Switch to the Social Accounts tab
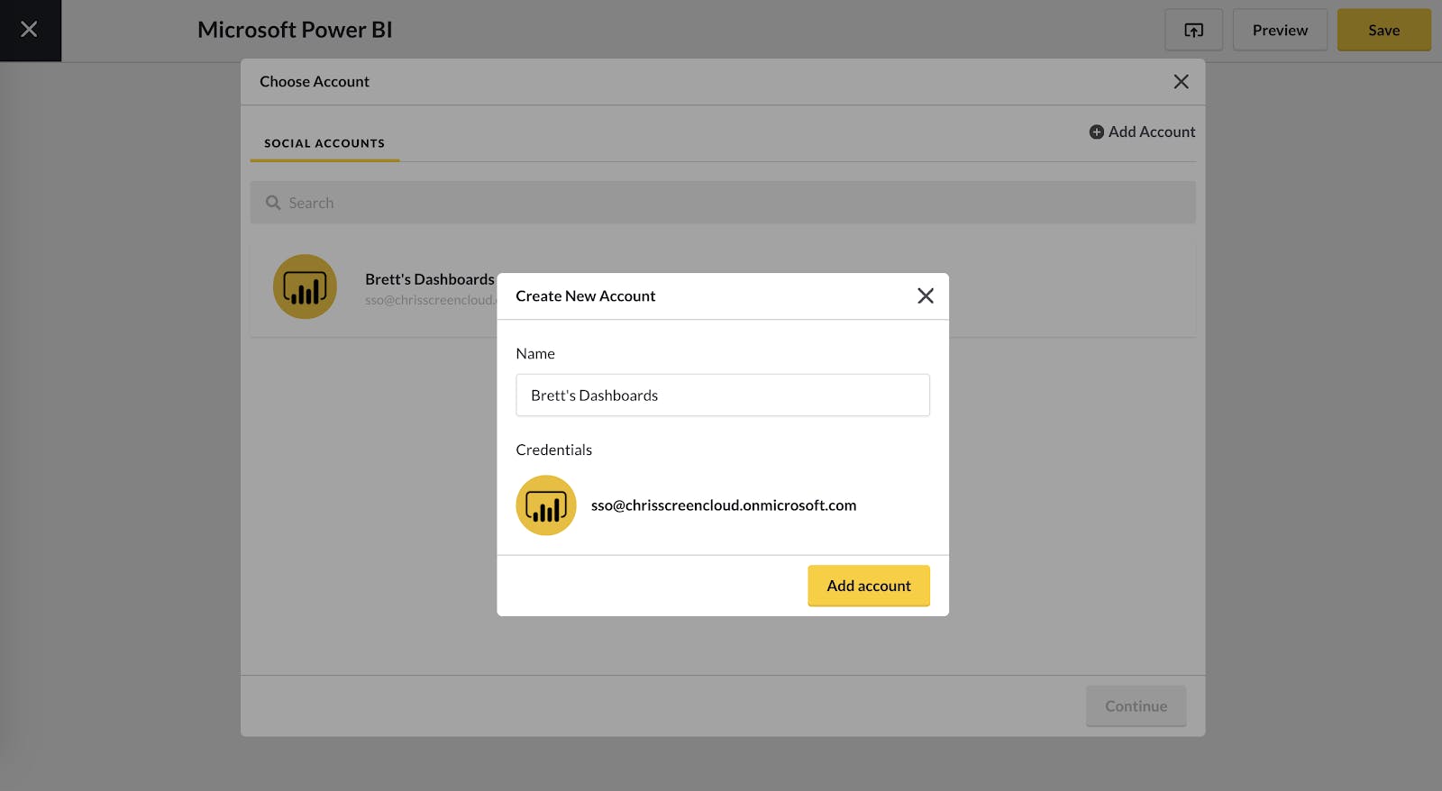1442x791 pixels. 324,143
